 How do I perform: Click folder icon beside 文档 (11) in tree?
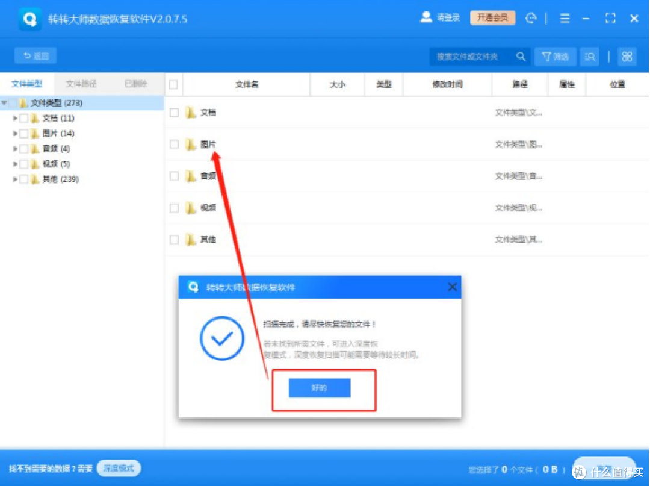click(36, 119)
